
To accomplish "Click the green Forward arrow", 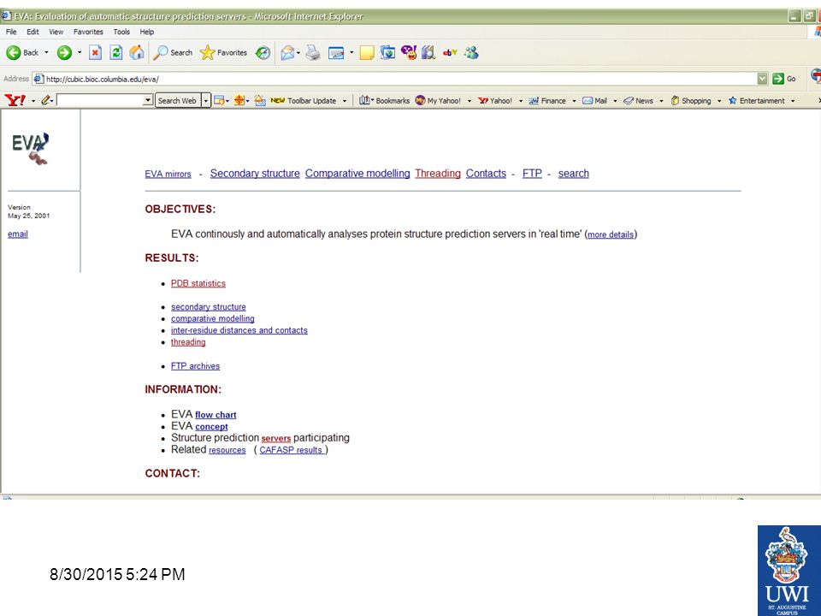I will click(x=64, y=52).
